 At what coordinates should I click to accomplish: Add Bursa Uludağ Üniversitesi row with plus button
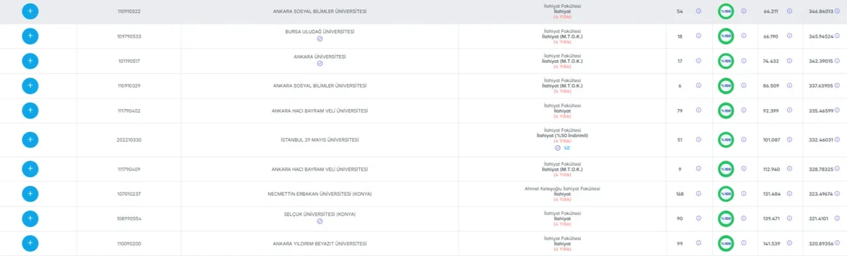pyautogui.click(x=30, y=36)
